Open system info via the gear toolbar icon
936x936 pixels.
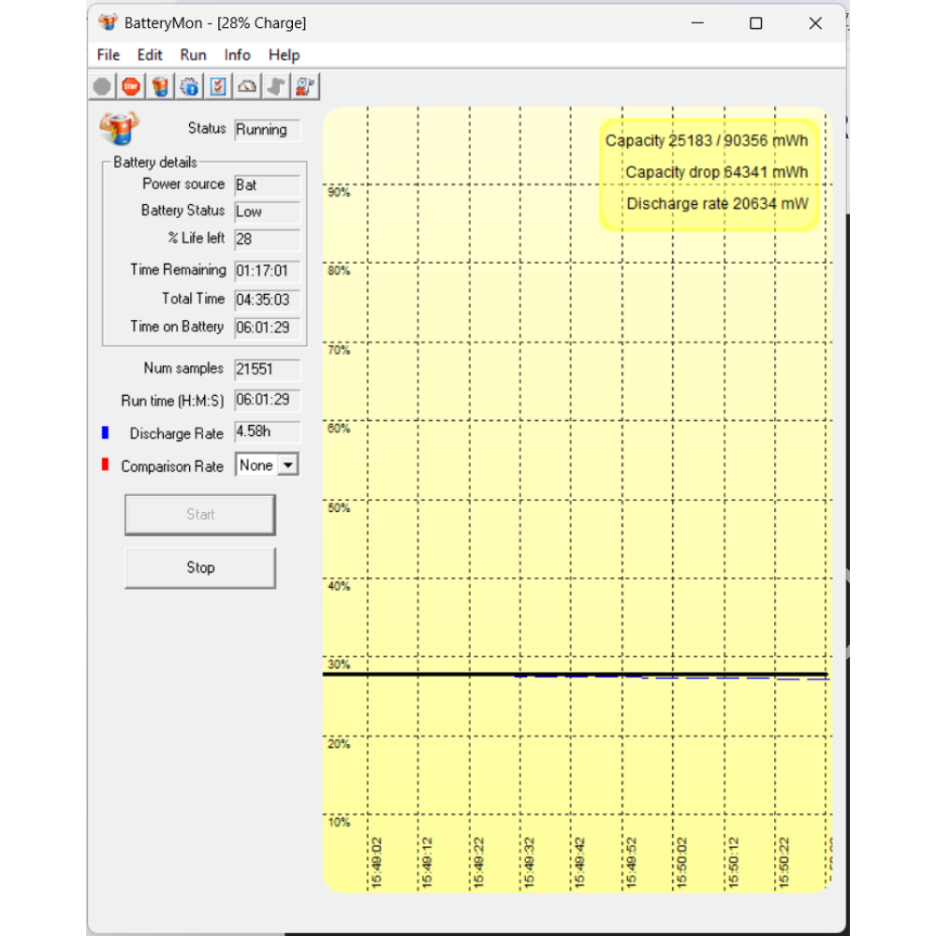point(189,87)
